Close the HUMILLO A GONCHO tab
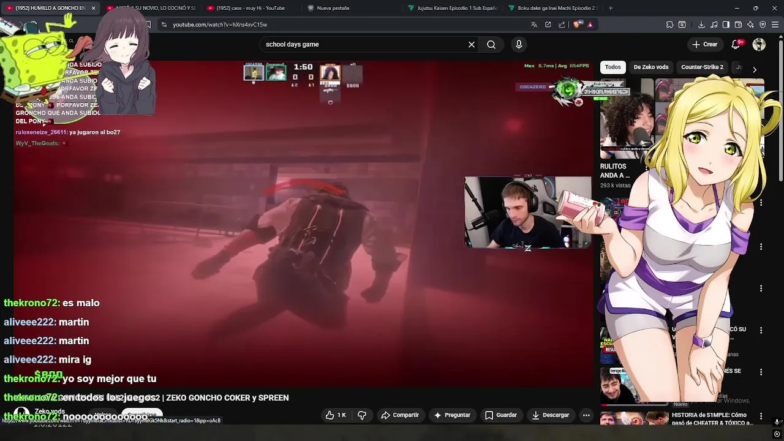The width and height of the screenshot is (784, 441). coord(93,8)
